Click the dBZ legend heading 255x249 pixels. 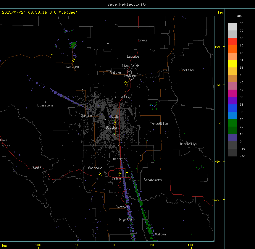coord(240,16)
